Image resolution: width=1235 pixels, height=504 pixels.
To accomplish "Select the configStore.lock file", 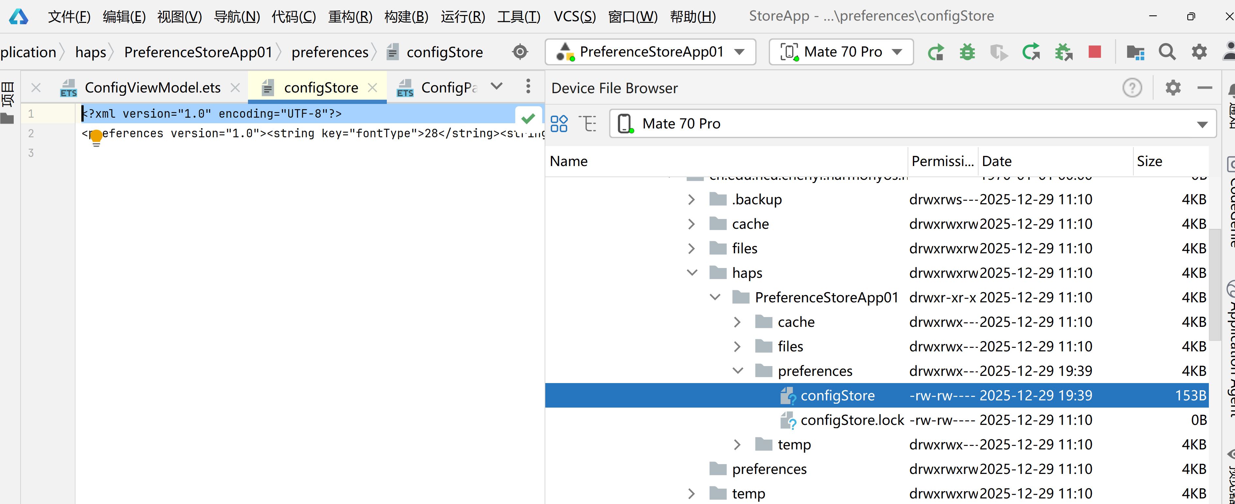I will tap(851, 420).
